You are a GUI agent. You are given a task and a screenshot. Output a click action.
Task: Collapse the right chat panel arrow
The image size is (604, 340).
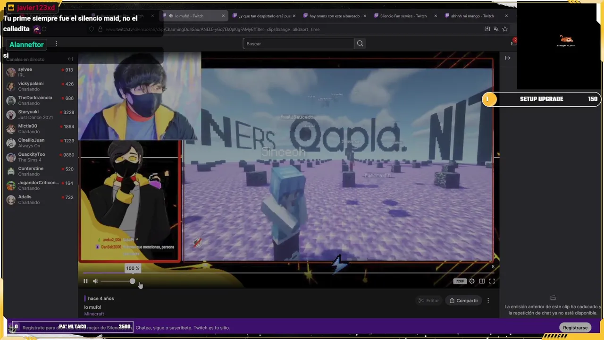coord(508,58)
